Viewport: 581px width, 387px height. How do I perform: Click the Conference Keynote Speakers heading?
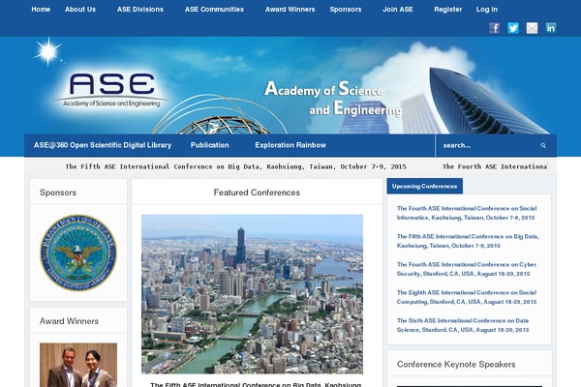tap(456, 365)
